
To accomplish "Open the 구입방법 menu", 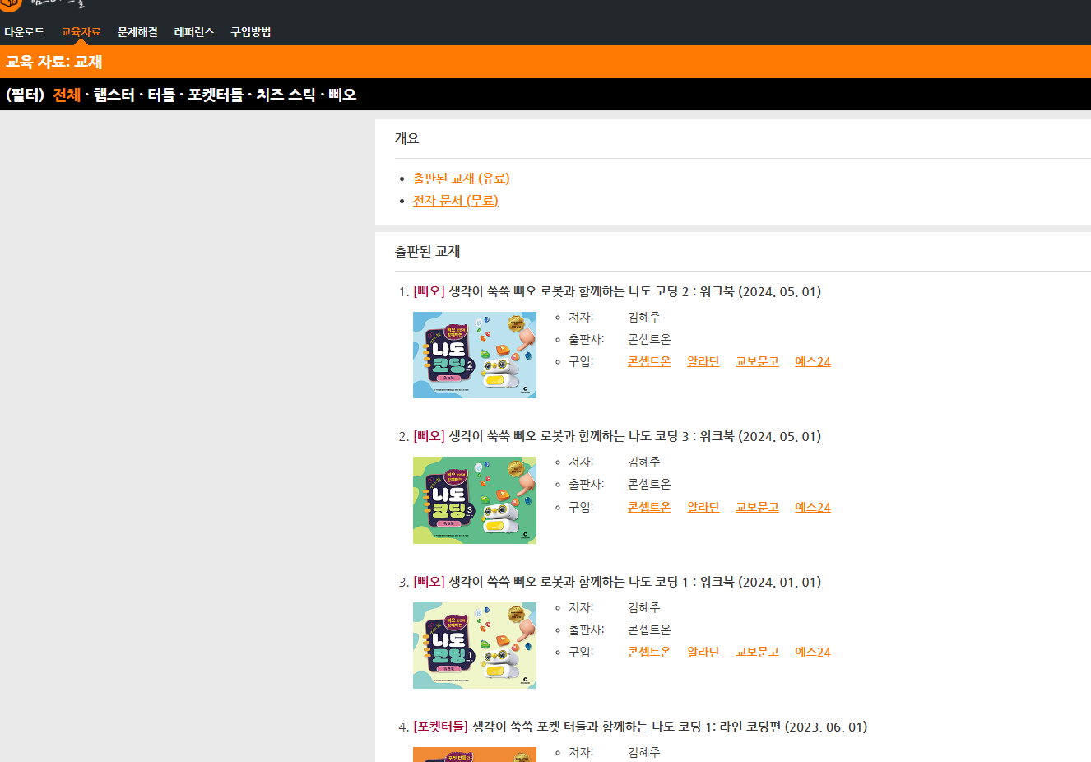I will [251, 32].
